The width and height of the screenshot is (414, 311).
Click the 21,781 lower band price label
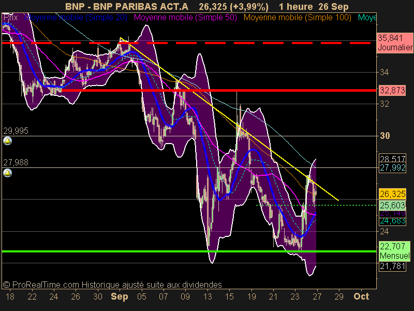[392, 266]
